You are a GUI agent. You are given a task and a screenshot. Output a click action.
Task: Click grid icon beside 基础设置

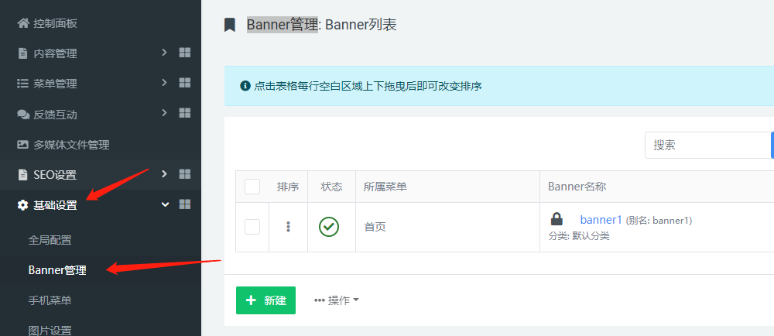[185, 204]
